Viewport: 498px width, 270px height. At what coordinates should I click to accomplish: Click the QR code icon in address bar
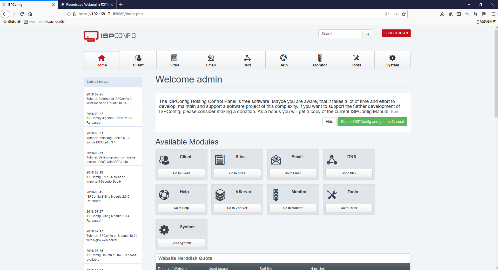click(x=387, y=14)
